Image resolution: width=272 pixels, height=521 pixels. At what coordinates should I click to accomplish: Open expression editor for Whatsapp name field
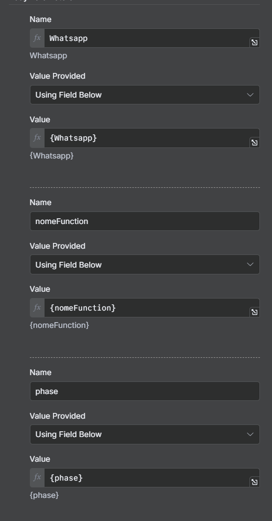pyautogui.click(x=254, y=42)
